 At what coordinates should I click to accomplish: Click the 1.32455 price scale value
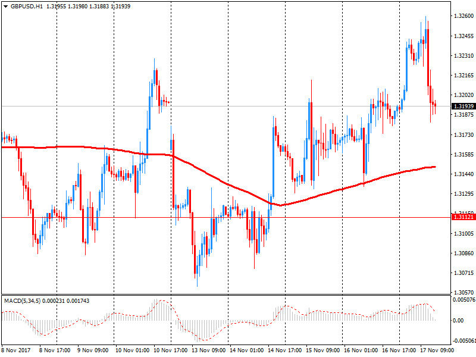pyautogui.click(x=464, y=36)
